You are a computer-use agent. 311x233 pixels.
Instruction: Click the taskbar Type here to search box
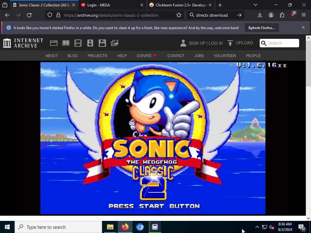tap(58, 227)
